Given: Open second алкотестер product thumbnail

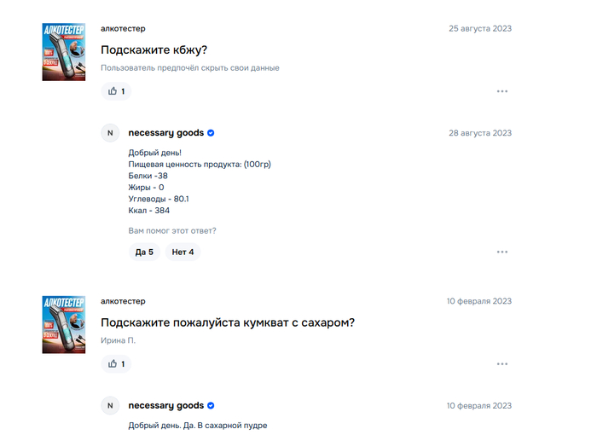Looking at the screenshot, I should 63,324.
